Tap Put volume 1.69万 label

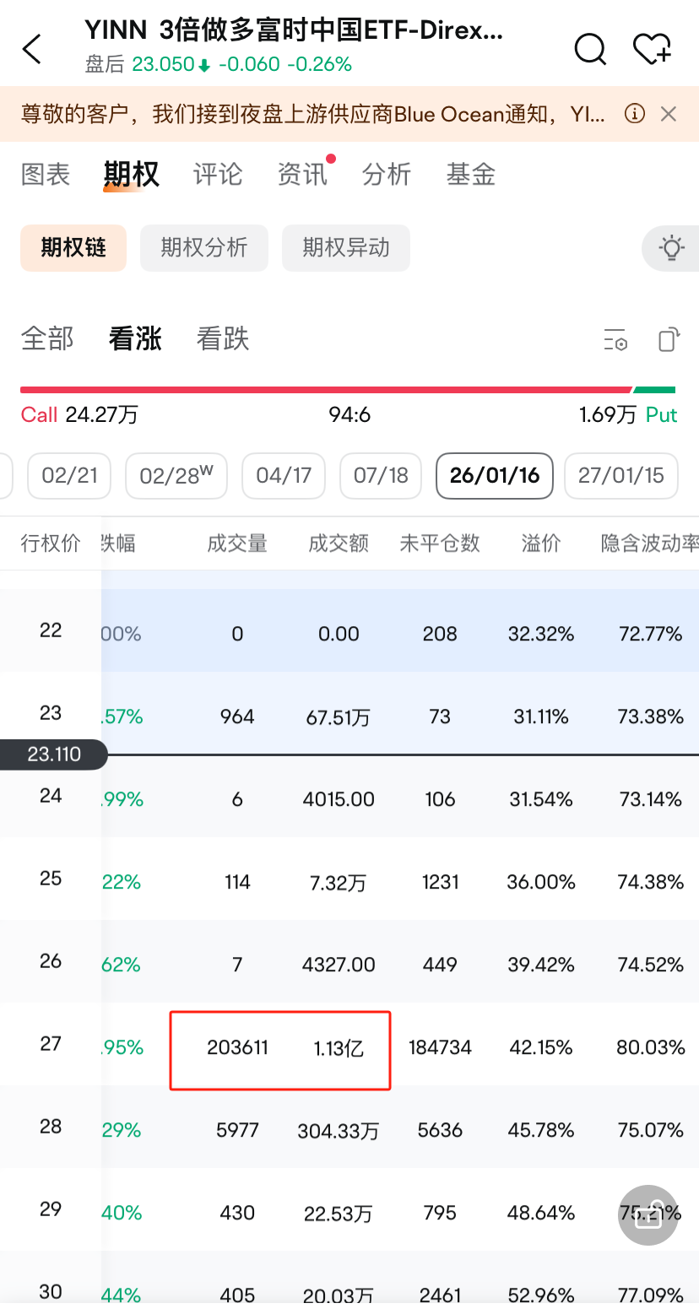click(628, 415)
